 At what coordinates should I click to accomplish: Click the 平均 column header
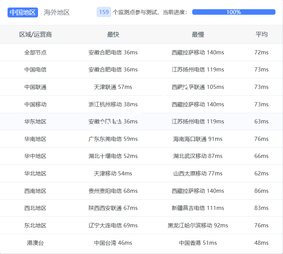pos(261,35)
